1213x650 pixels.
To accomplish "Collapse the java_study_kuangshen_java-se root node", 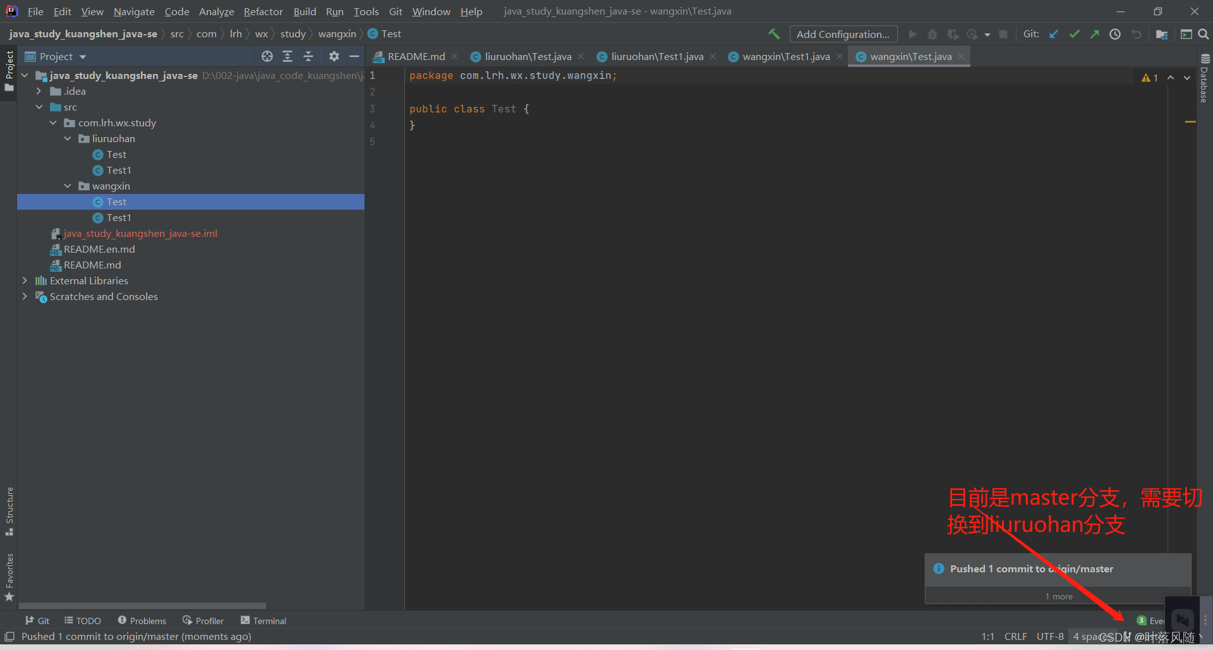I will coord(25,75).
